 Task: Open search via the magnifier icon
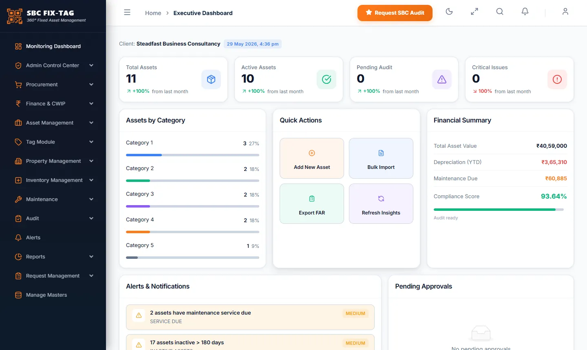pyautogui.click(x=500, y=12)
